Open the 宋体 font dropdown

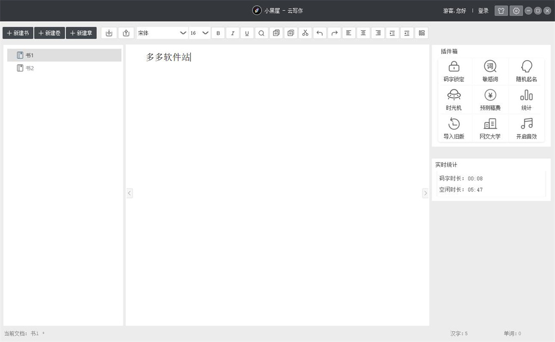pos(162,33)
